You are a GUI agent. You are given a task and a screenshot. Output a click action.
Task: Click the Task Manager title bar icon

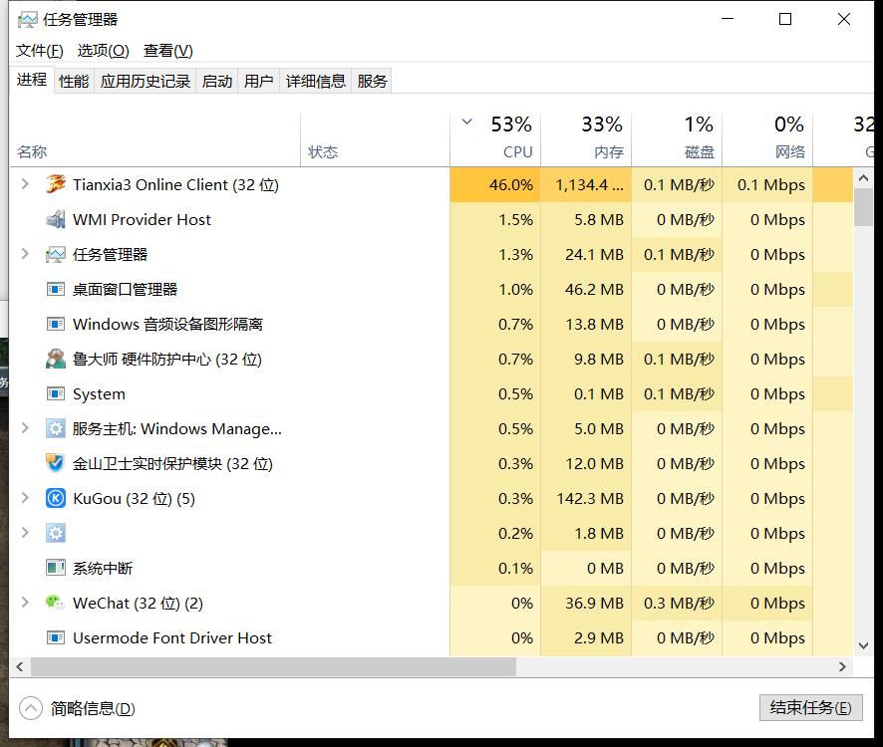pos(27,20)
